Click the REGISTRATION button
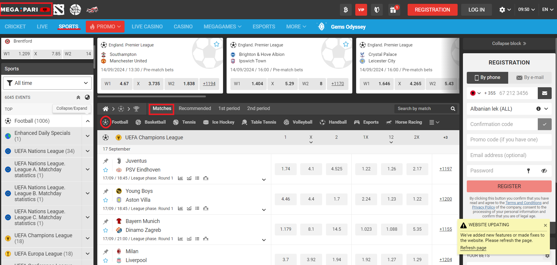 (432, 10)
